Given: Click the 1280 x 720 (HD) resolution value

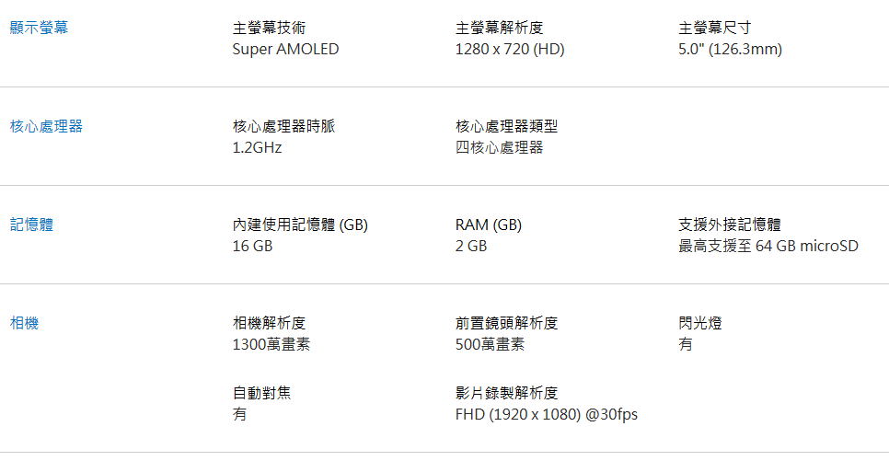Looking at the screenshot, I should [510, 50].
